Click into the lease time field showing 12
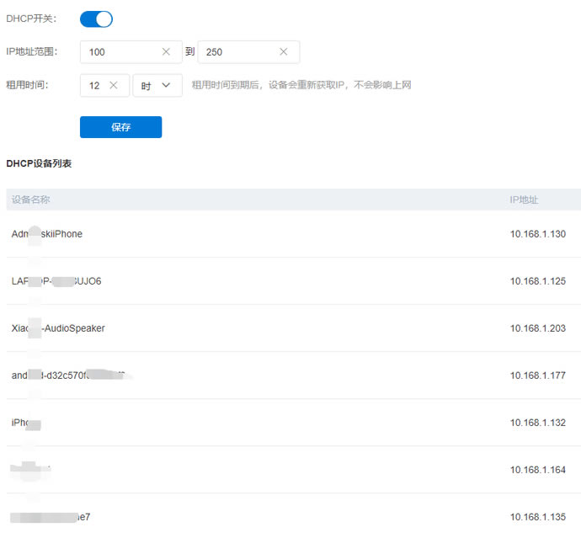581x538 pixels. pos(95,86)
